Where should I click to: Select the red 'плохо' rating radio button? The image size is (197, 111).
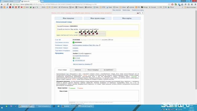pyautogui.click(x=78, y=88)
